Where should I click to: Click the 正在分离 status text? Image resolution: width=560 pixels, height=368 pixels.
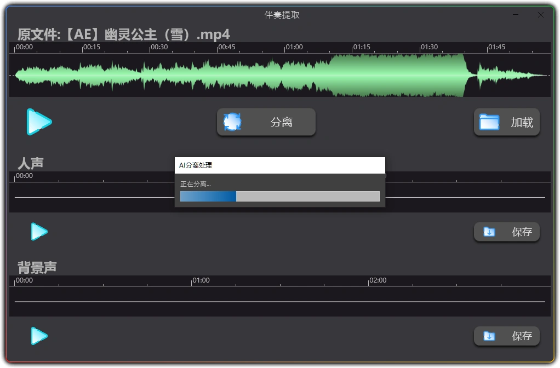(194, 184)
